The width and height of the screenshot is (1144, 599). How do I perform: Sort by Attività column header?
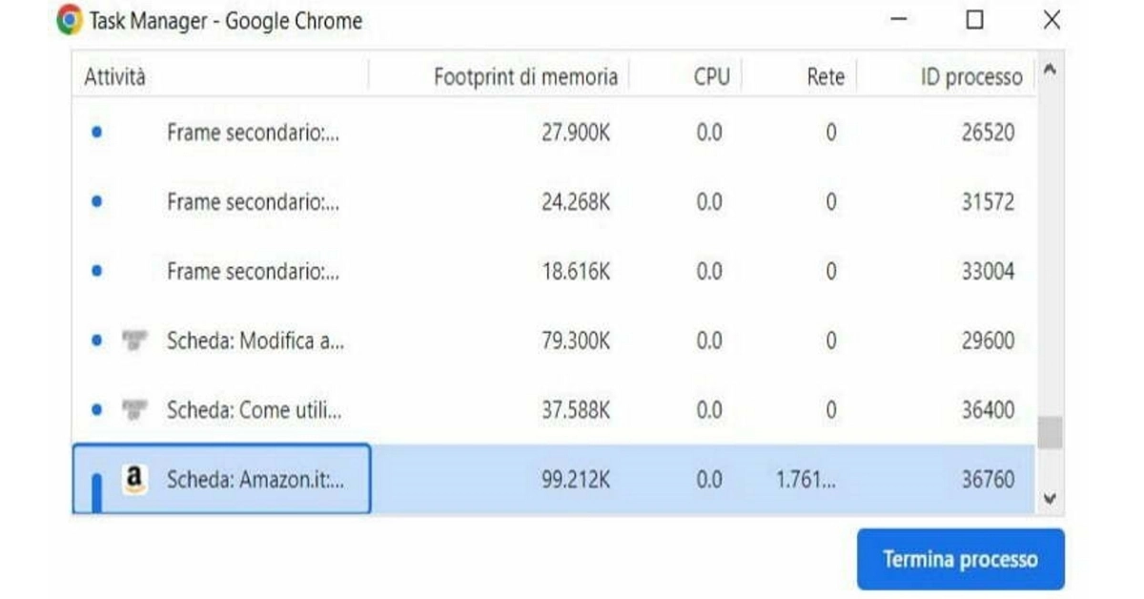(115, 77)
